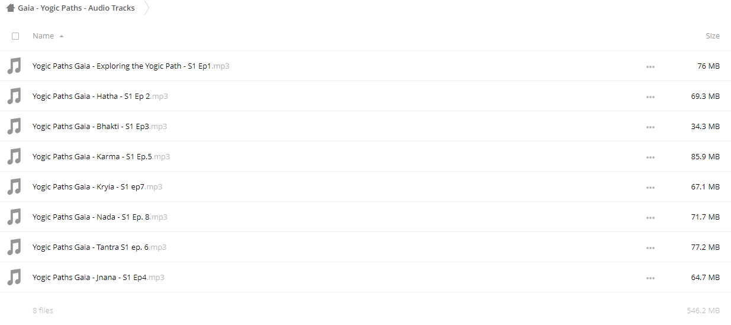Click music note icon for Jnana track
Viewport: 731px width, 325px height.
pos(14,277)
